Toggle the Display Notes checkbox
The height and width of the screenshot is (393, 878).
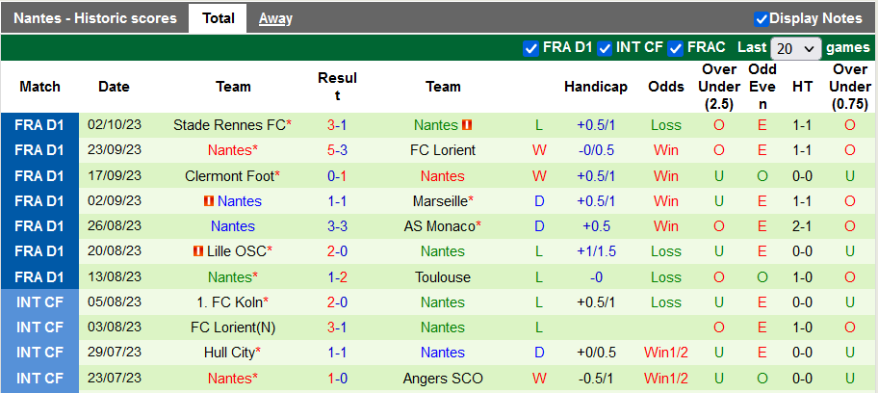point(762,18)
